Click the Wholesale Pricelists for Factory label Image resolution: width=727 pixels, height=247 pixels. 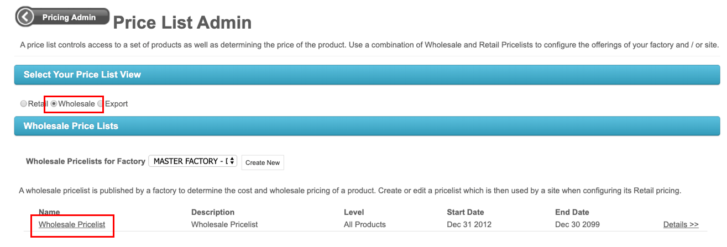pyautogui.click(x=86, y=161)
